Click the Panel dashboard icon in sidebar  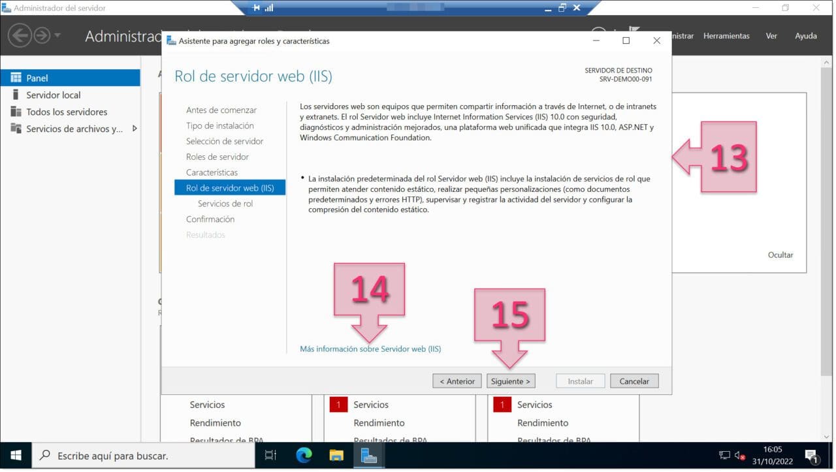[16, 78]
